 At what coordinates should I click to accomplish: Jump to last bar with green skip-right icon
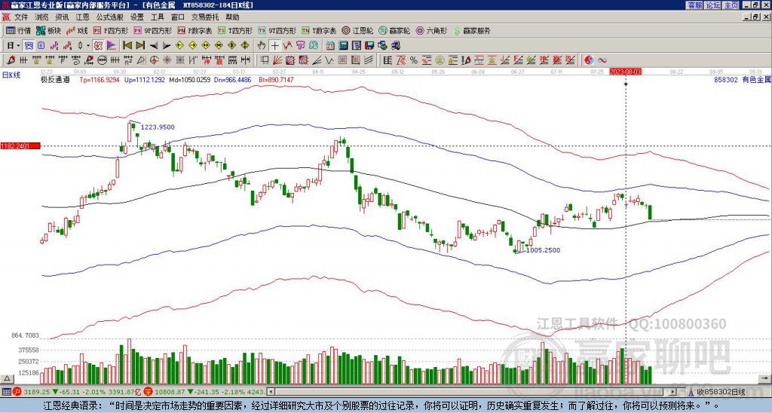click(x=140, y=46)
